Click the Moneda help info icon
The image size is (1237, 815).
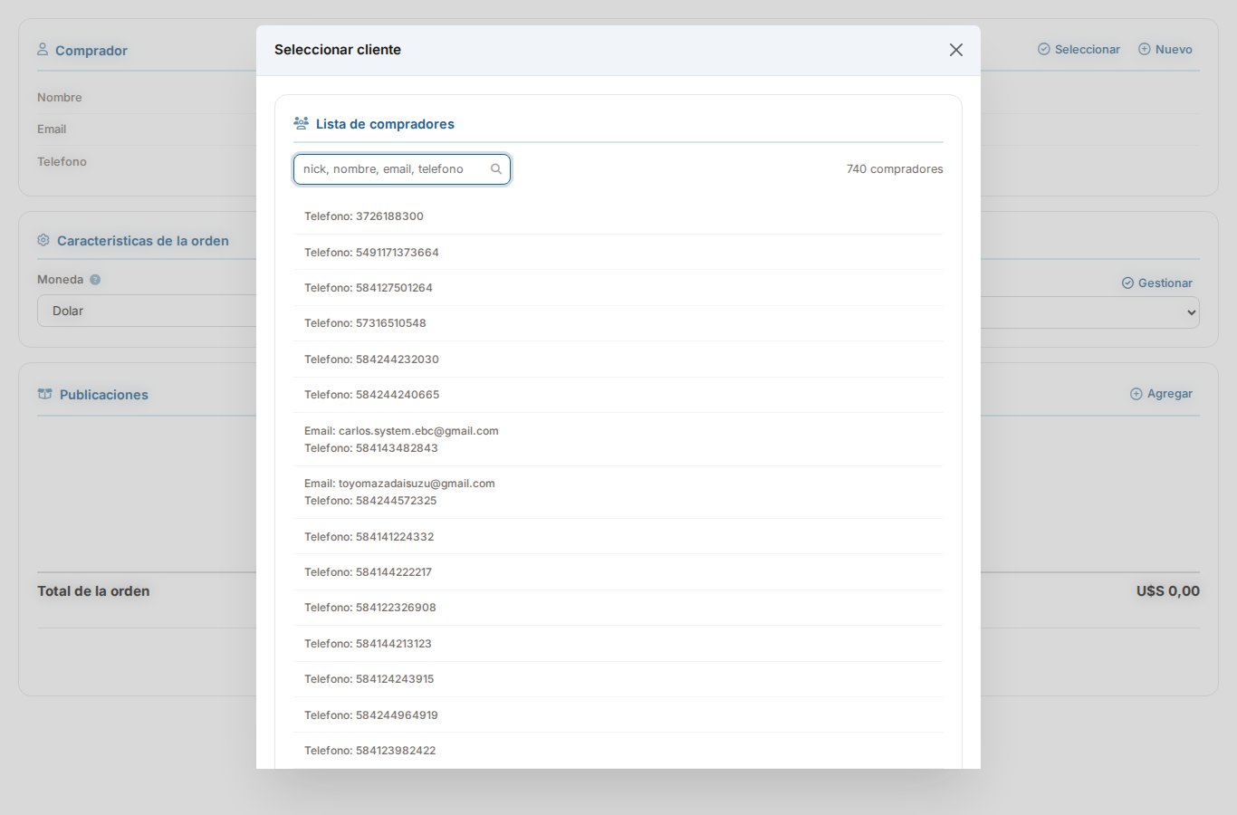point(95,280)
